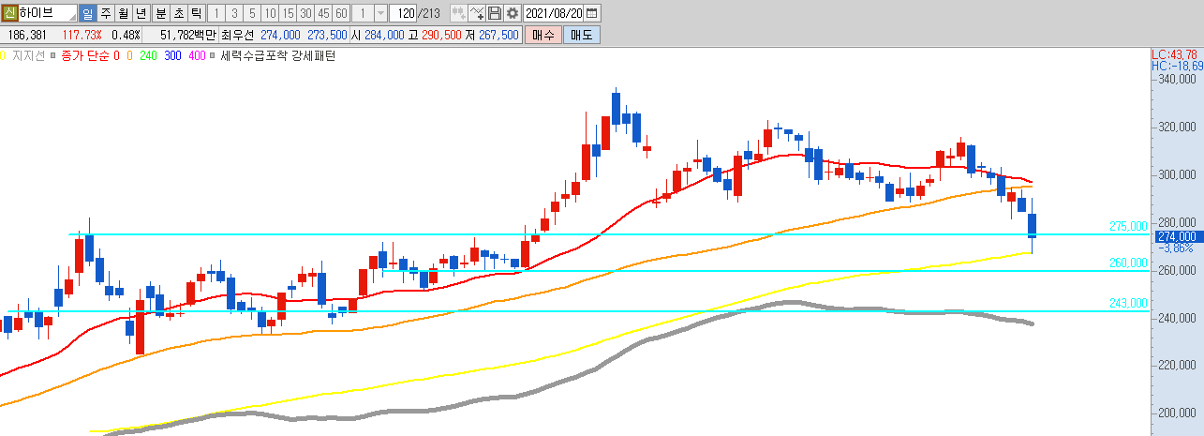The image size is (1204, 436).
Task: Open the 하이브 stock name selector
Action: click(47, 13)
